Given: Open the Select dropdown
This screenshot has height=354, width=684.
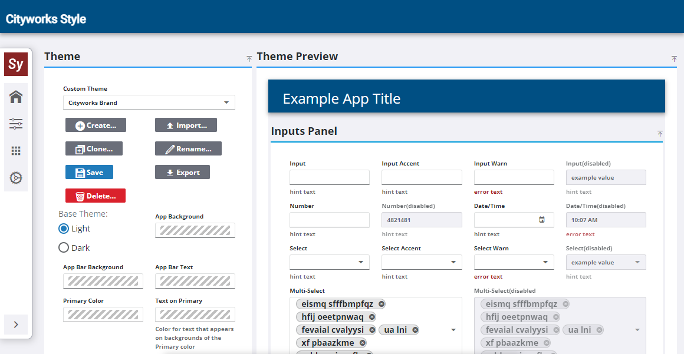Looking at the screenshot, I should tap(330, 262).
